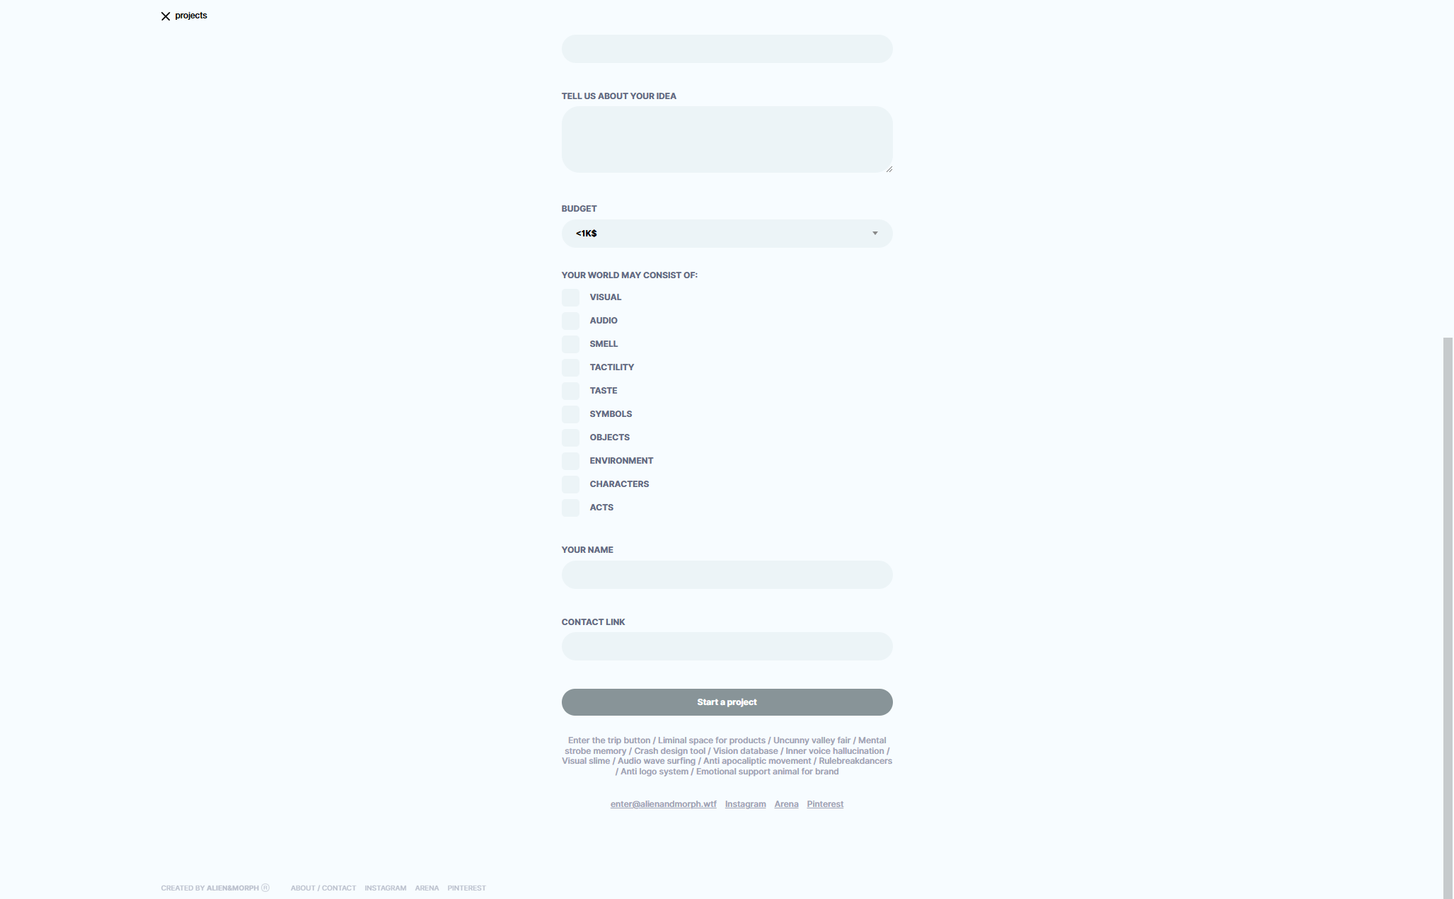Click the INSTAGRAM footer icon link

pyautogui.click(x=386, y=888)
